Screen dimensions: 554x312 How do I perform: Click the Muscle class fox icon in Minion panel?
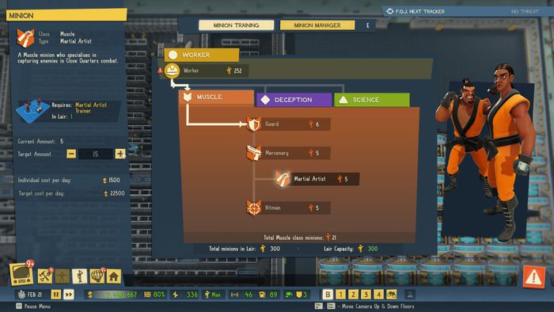25,38
